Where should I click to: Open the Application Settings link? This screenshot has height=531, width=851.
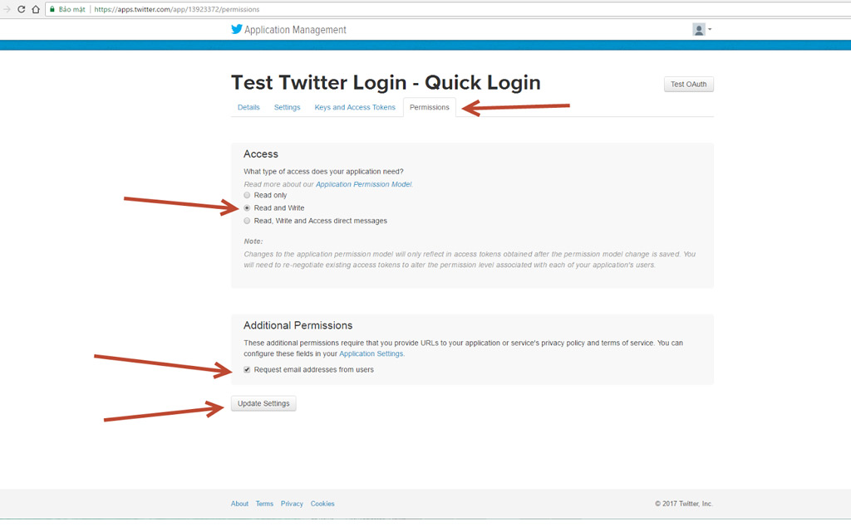pos(371,353)
